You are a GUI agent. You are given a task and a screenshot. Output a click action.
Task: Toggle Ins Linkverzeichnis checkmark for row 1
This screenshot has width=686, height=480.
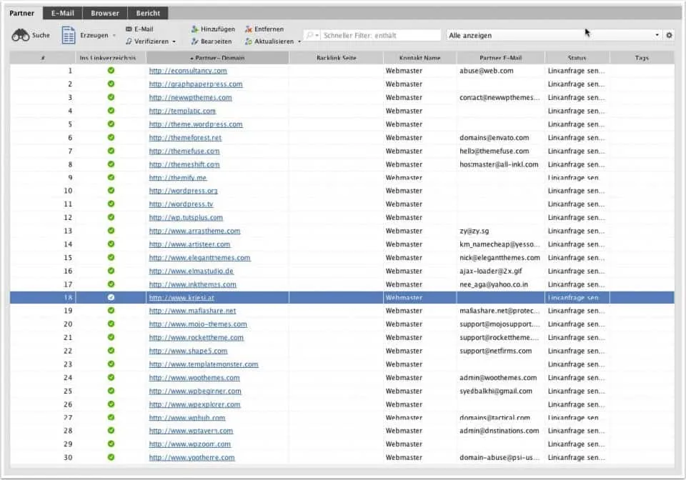pyautogui.click(x=111, y=71)
